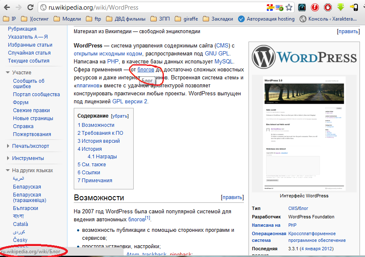Open the MySQL link
This screenshot has width=365, height=257.
point(224,62)
